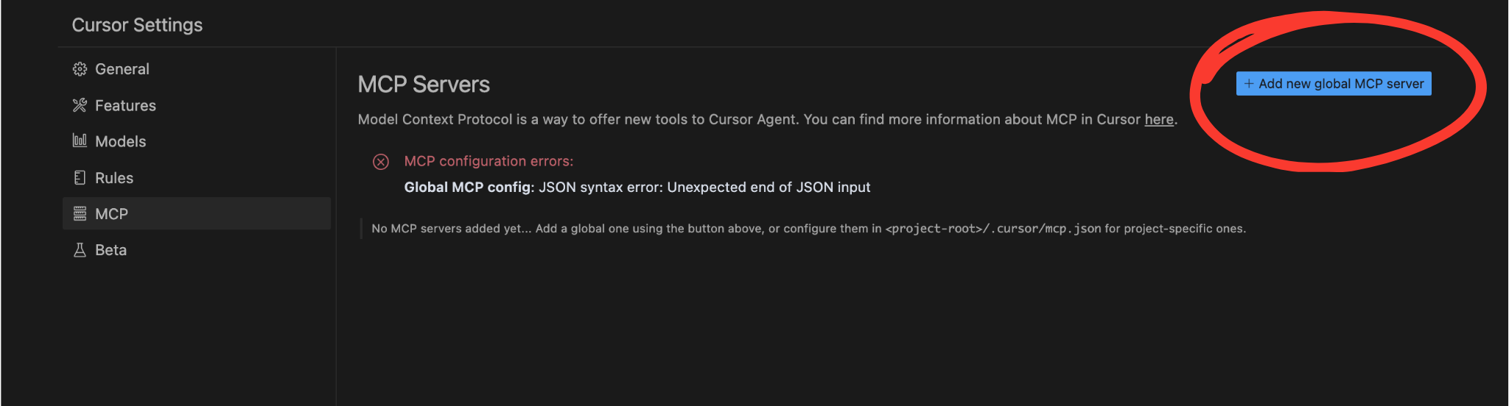Click the red error circle icon
Image resolution: width=1509 pixels, height=406 pixels.
(381, 162)
